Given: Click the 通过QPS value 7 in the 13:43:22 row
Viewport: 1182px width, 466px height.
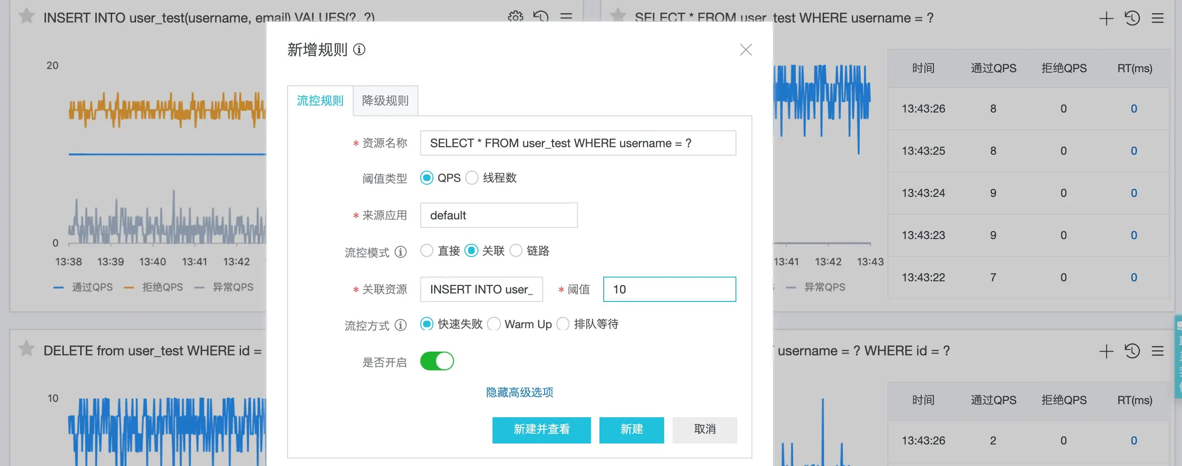Looking at the screenshot, I should 993,278.
